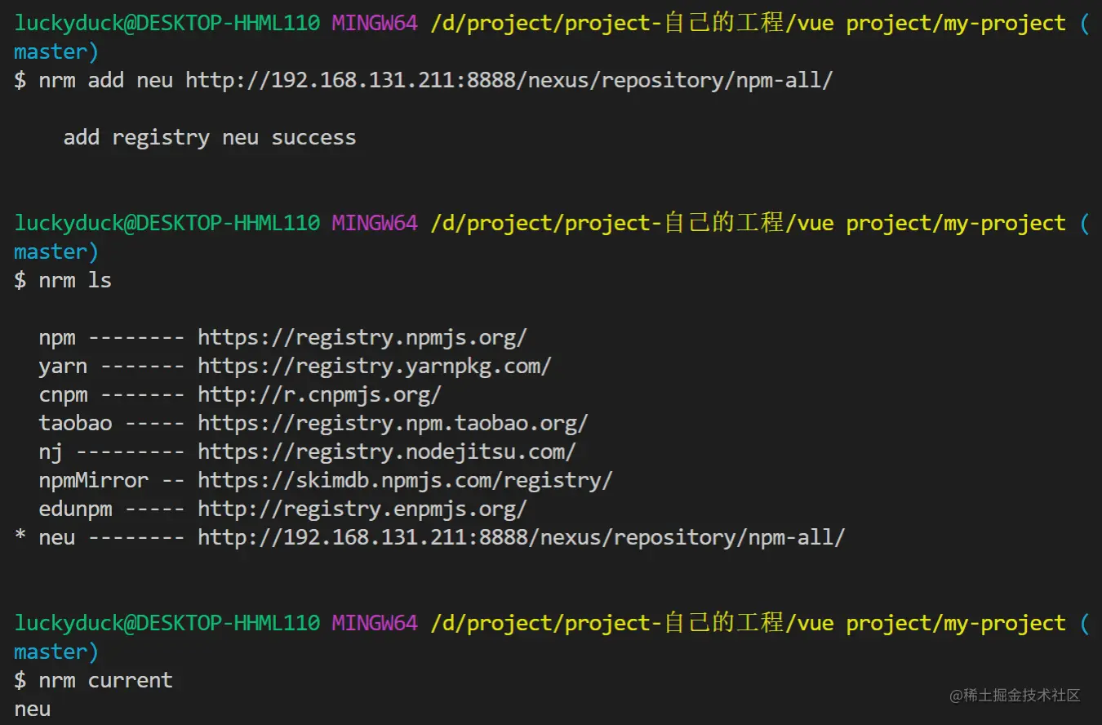The width and height of the screenshot is (1102, 725).
Task: Select the taobao registry row
Action: pos(313,423)
